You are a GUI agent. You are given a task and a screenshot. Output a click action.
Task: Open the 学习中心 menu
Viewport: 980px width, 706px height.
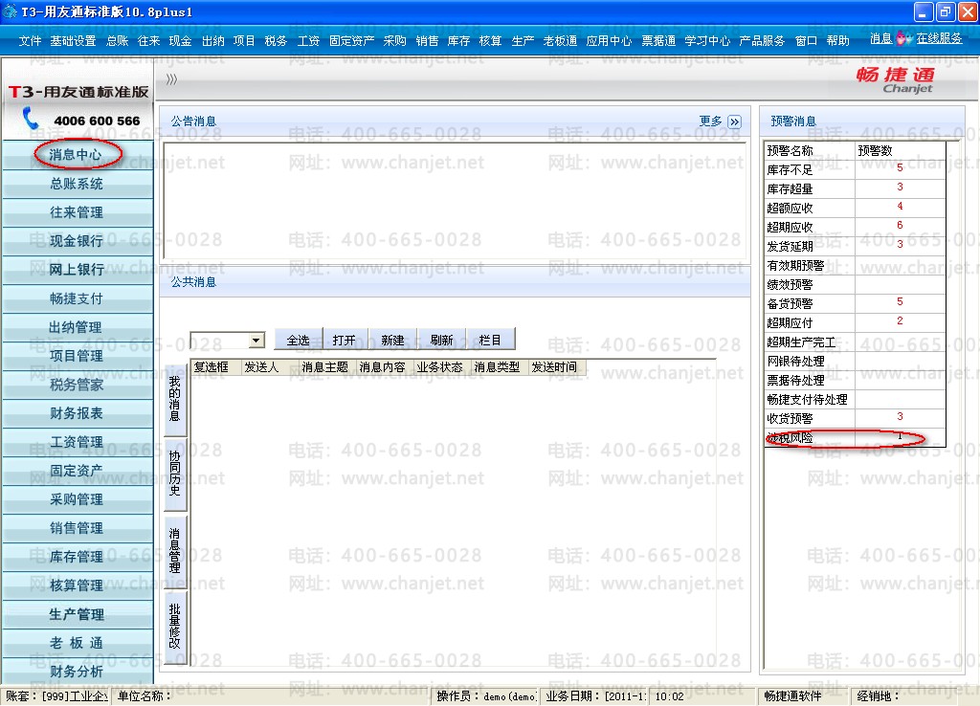point(707,40)
